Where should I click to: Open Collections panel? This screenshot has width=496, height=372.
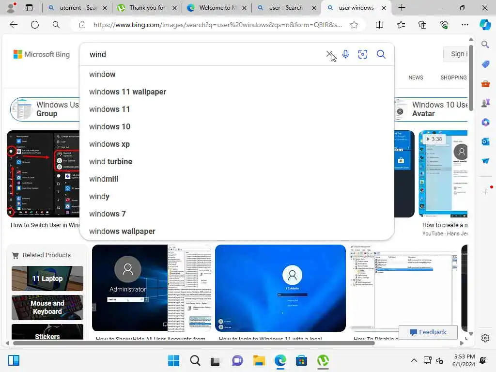click(422, 25)
